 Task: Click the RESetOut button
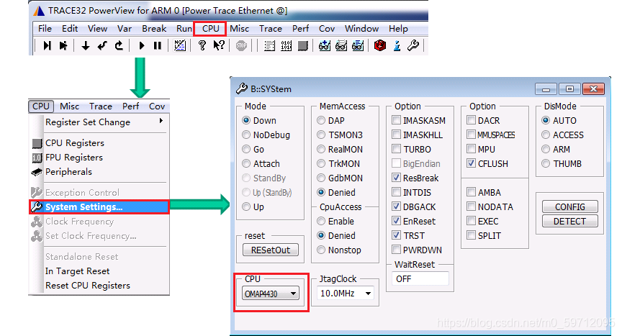tap(271, 250)
